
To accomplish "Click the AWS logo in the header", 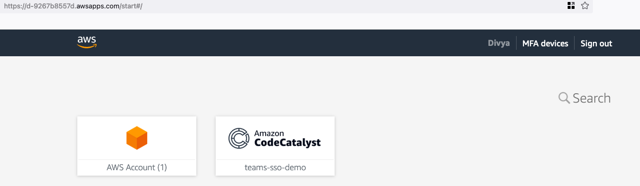I will coord(87,42).
